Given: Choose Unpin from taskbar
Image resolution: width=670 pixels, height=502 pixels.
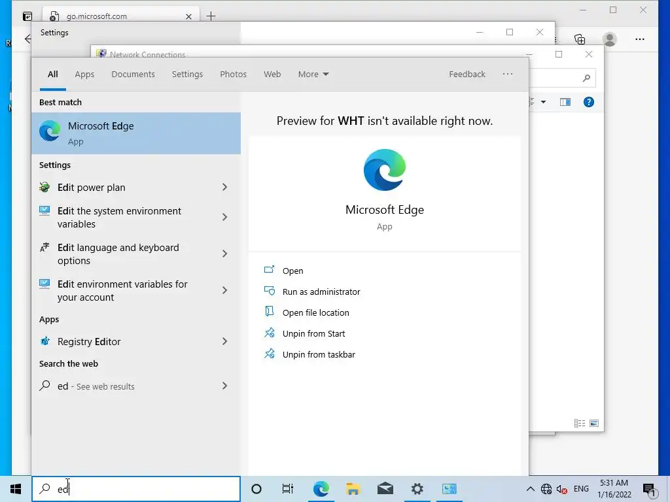Looking at the screenshot, I should tap(319, 354).
